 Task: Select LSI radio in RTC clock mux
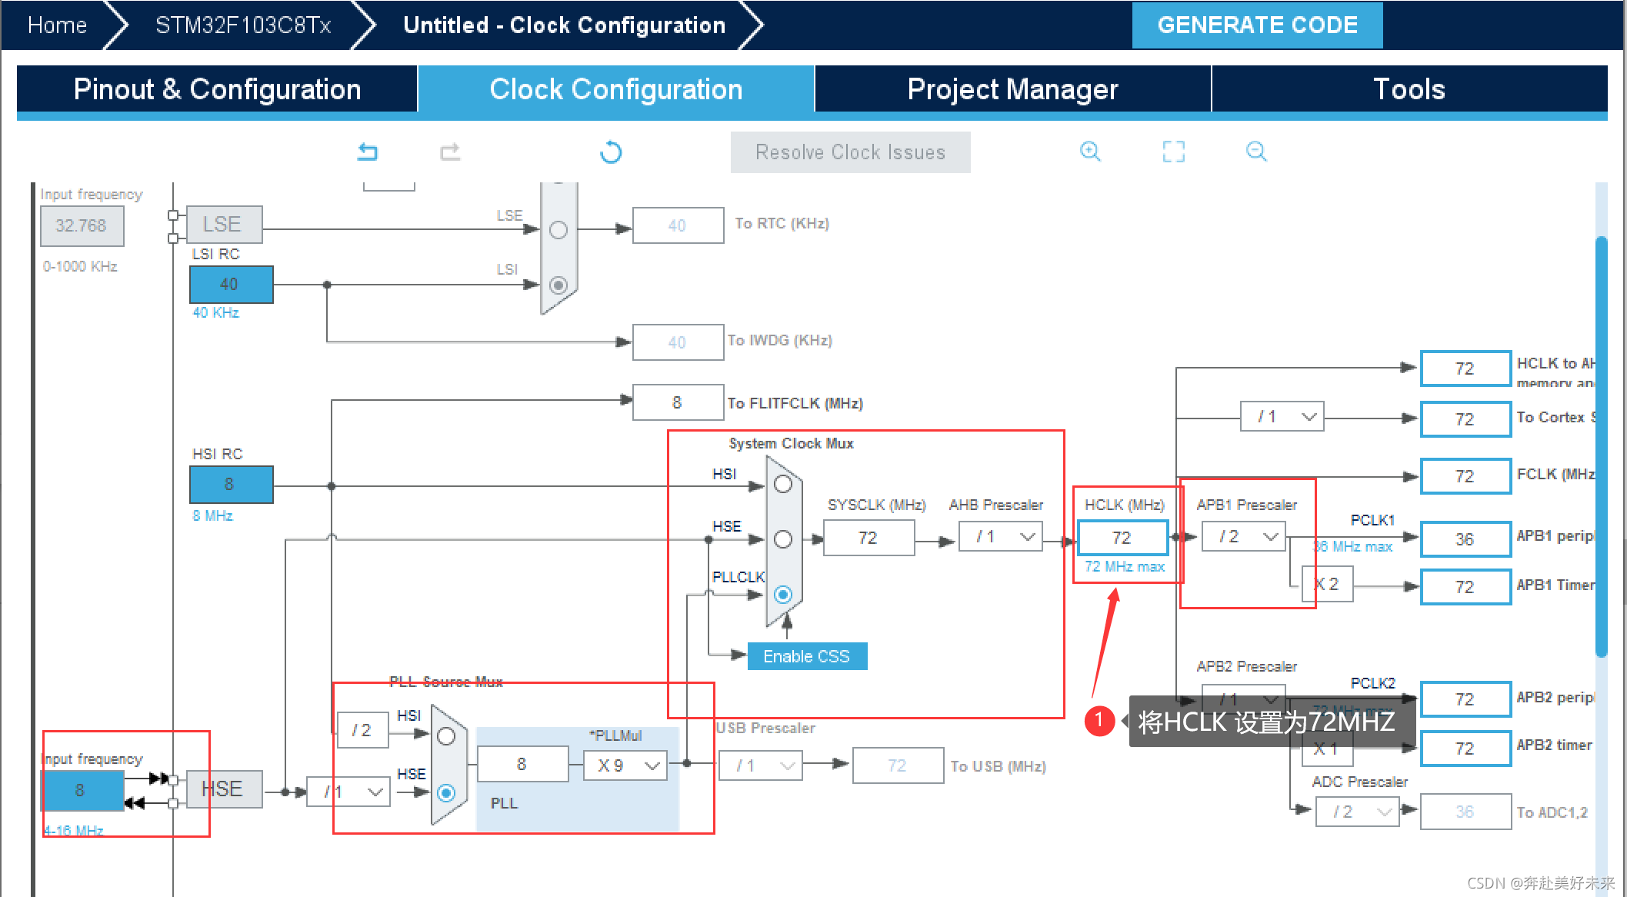(x=558, y=285)
